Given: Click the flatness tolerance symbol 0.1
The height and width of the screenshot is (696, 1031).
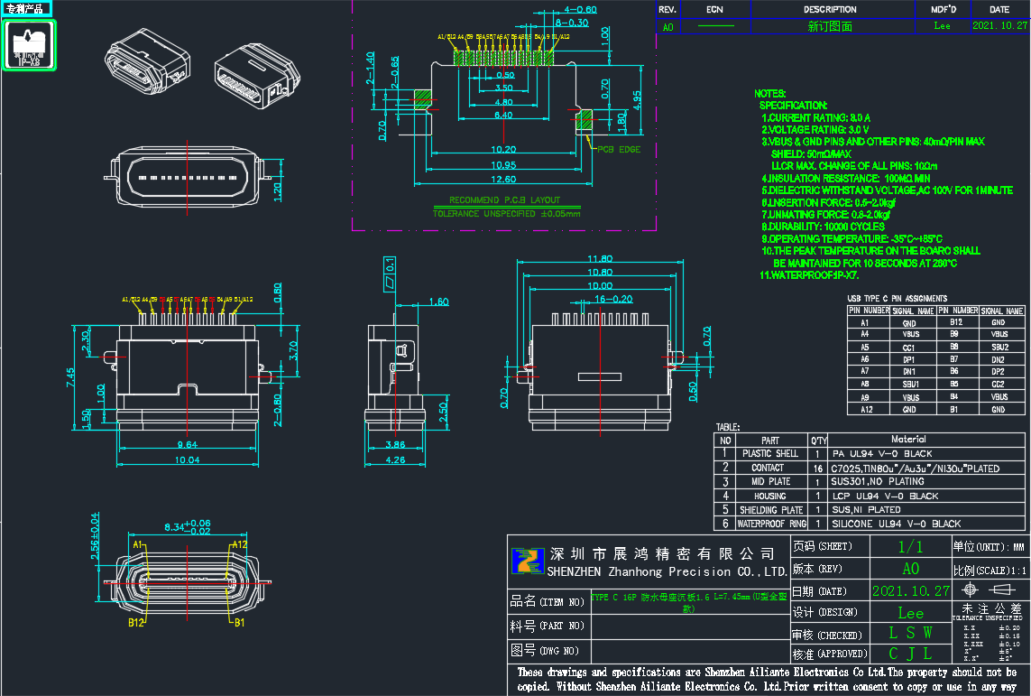Looking at the screenshot, I should coord(390,274).
